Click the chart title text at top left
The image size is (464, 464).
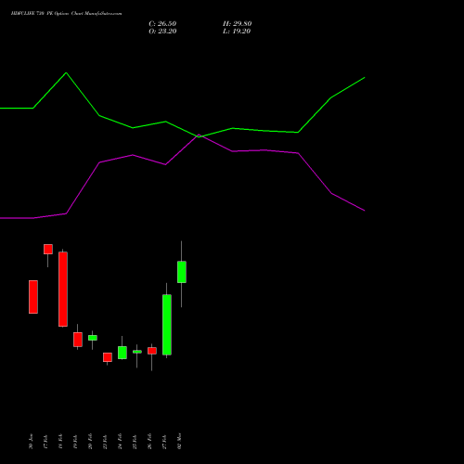66,14
